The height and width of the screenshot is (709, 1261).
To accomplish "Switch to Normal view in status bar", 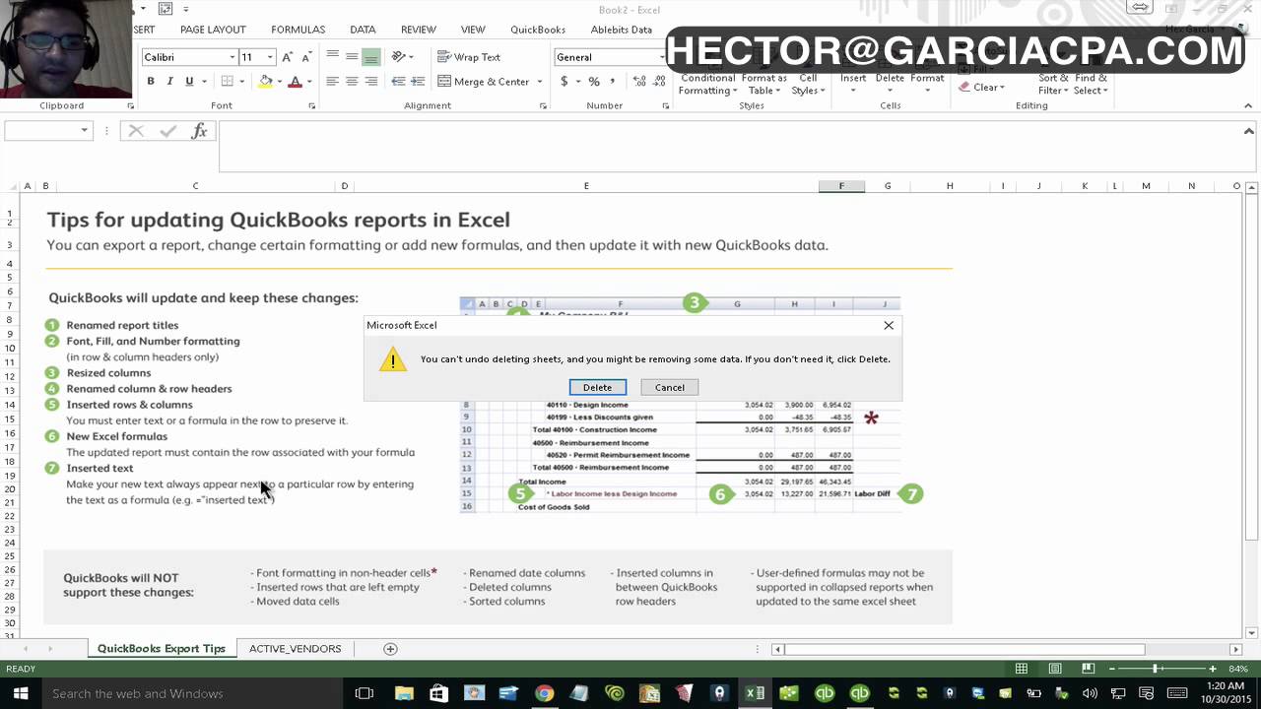I will [x=1022, y=669].
